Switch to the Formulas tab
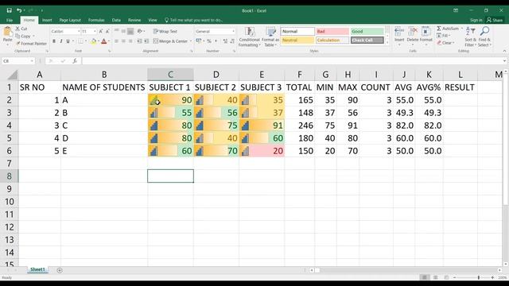 tap(96, 20)
